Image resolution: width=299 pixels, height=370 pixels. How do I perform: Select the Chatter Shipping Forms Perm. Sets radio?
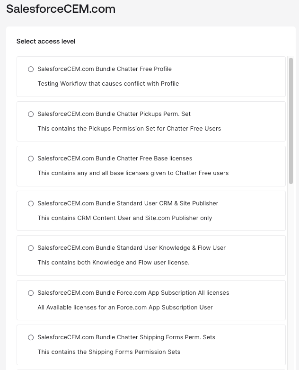(x=31, y=337)
